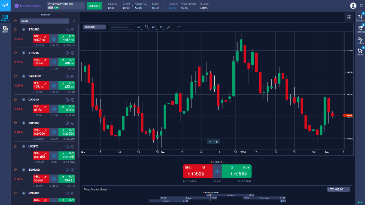The image size is (365, 205).
Task: Sell DASHUSD at 103.73
Action: coord(41,85)
